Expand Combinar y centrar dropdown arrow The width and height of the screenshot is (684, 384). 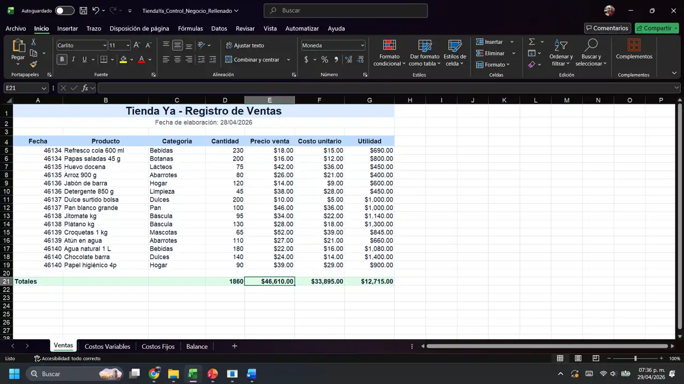tap(289, 60)
